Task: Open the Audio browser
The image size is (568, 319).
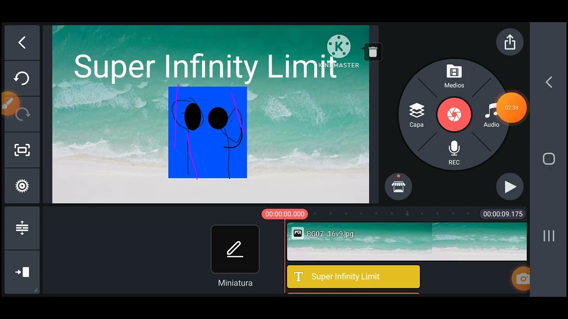Action: [491, 116]
